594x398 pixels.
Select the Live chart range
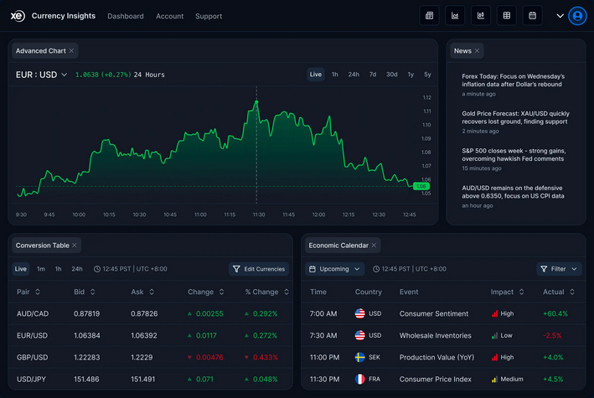(316, 75)
